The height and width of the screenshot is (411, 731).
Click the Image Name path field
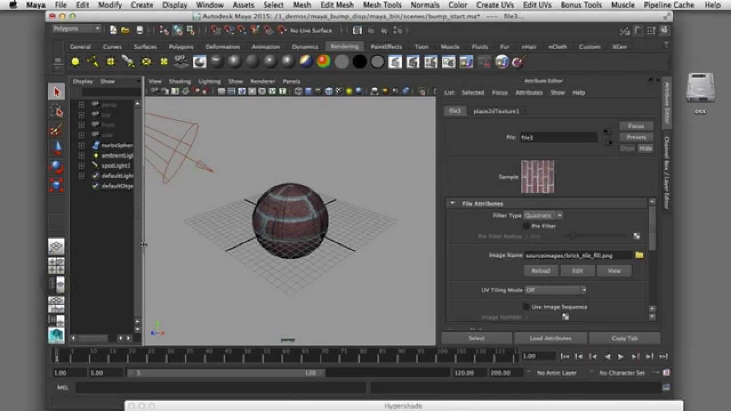(x=578, y=255)
